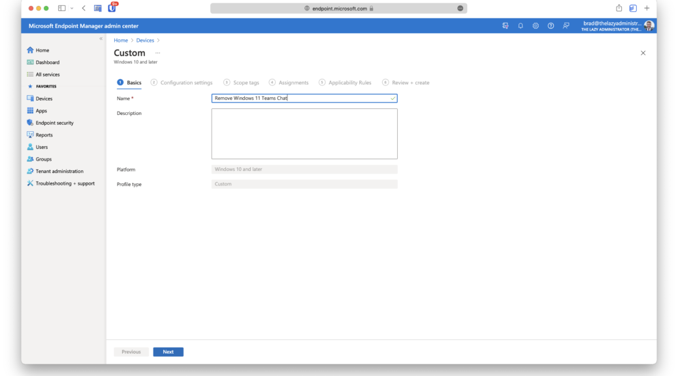The height and width of the screenshot is (376, 678).
Task: Open Groups icon in sidebar
Action: click(x=30, y=159)
